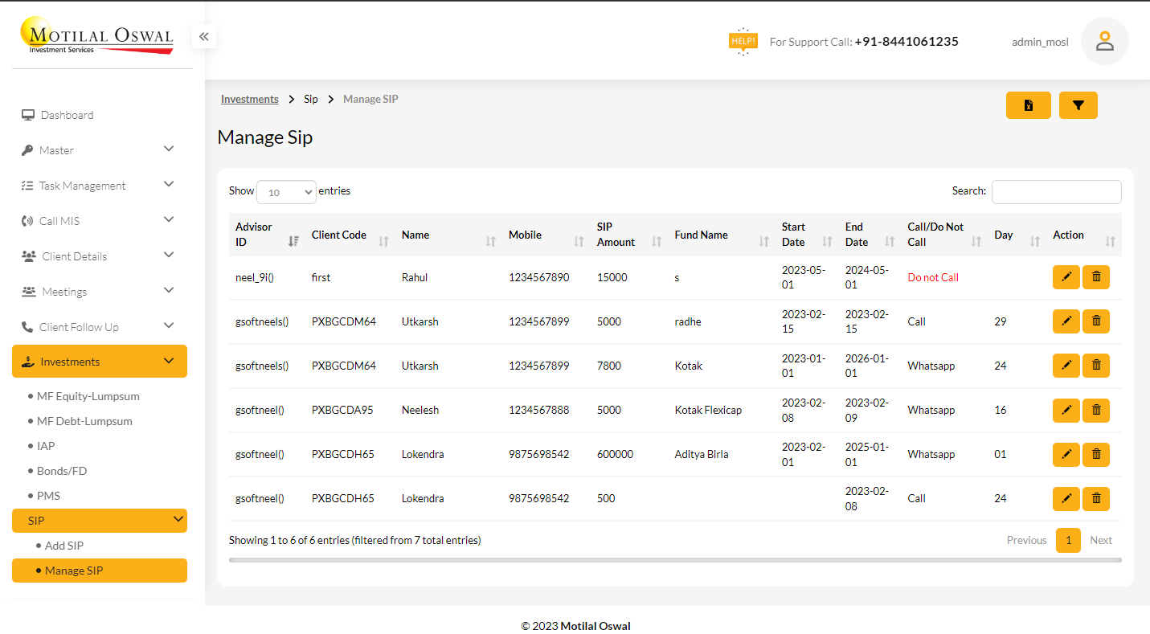Sort by Day column arrows
Viewport: 1150px width, 634px height.
[x=1035, y=241]
